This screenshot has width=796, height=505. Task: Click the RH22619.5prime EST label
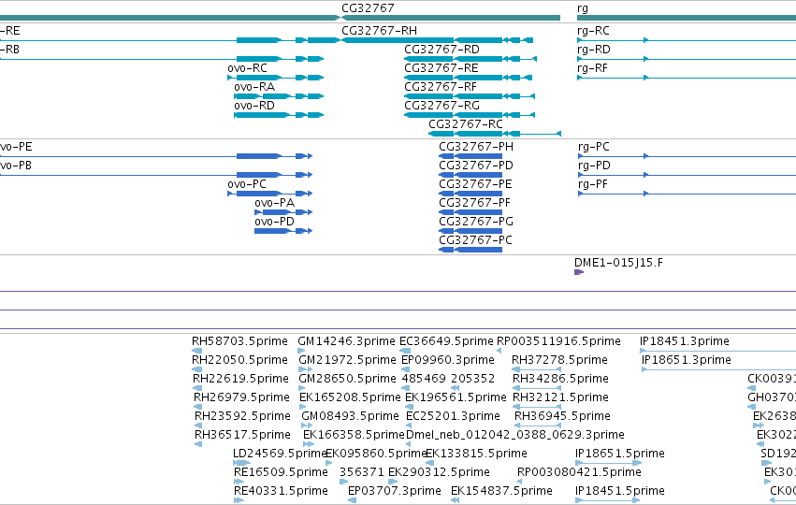pyautogui.click(x=240, y=379)
